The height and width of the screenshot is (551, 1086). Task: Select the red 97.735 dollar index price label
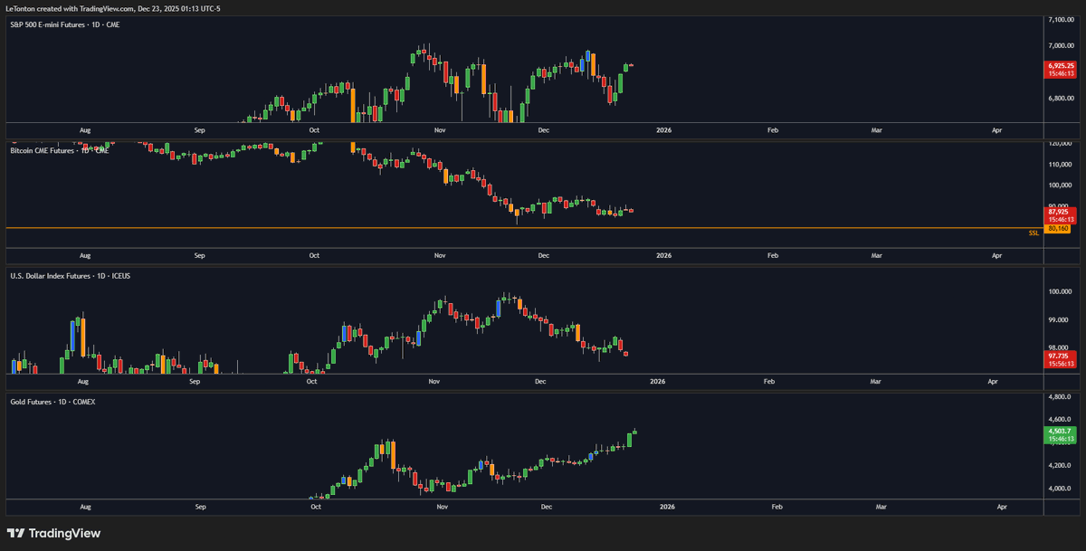click(1061, 359)
